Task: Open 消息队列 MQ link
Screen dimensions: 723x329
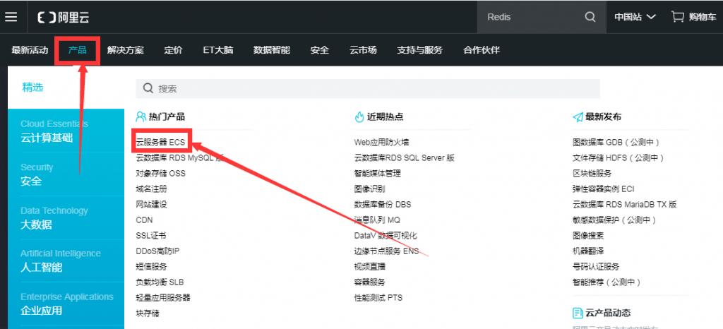Action: coord(377,220)
